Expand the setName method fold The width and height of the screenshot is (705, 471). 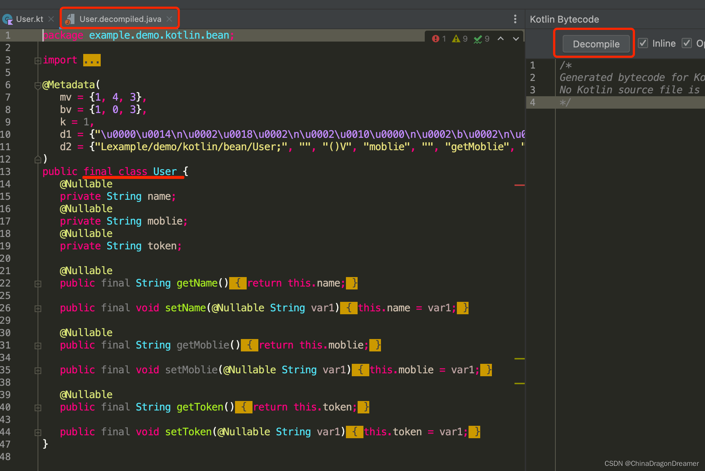38,308
